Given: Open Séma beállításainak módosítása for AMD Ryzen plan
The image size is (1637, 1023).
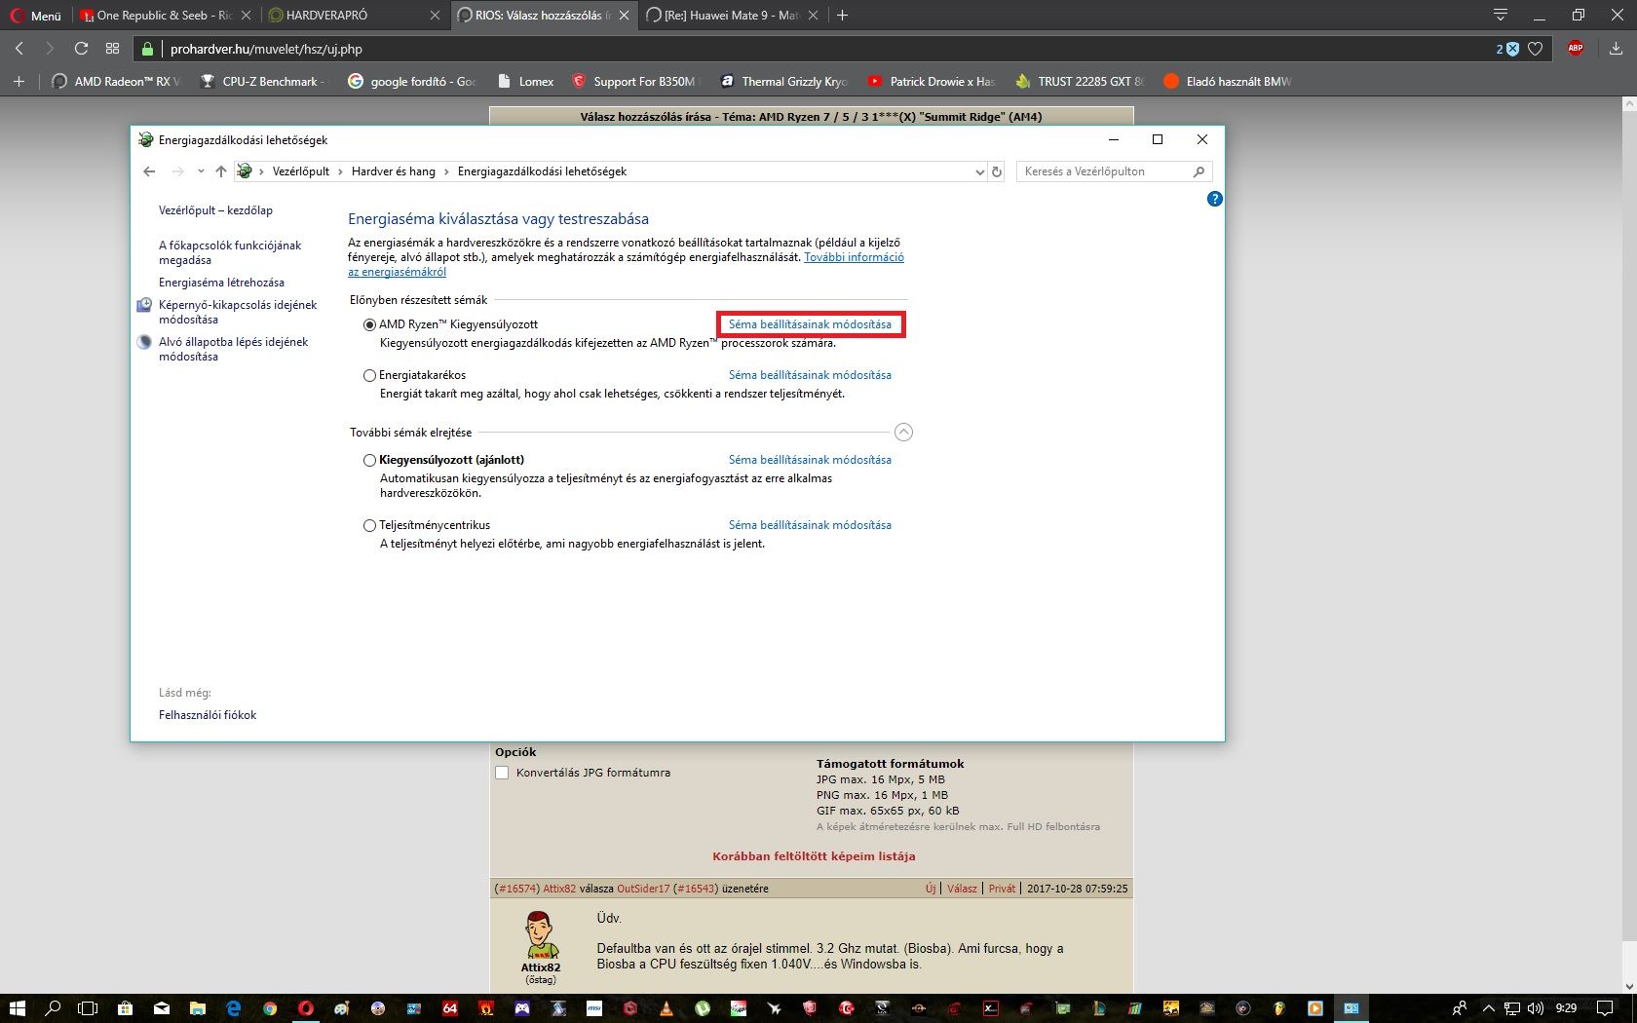Looking at the screenshot, I should tap(810, 324).
